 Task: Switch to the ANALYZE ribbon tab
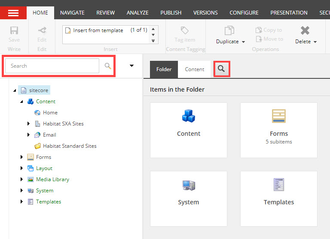tap(137, 13)
